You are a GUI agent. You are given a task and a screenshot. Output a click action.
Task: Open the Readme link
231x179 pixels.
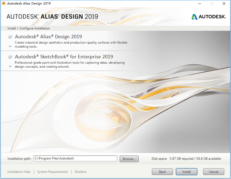[x=80, y=172]
